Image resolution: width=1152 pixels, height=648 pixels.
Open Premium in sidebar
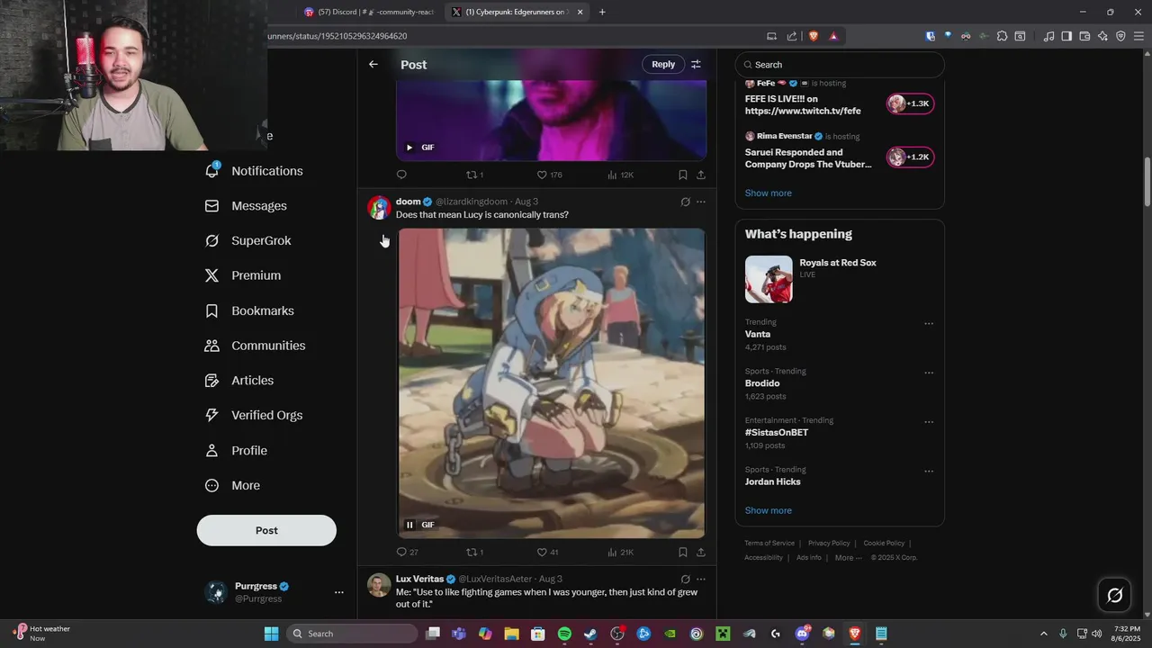243,275
